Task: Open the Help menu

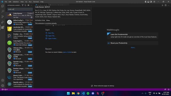Action: click(x=42, y=2)
